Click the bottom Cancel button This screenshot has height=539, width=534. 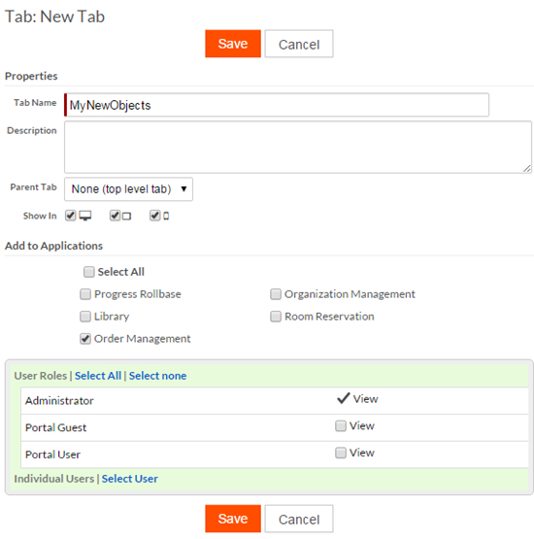pos(299,519)
